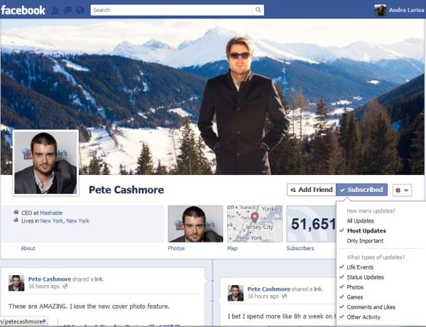
Task: Collapse the Subscribed dropdown button
Action: (x=362, y=190)
